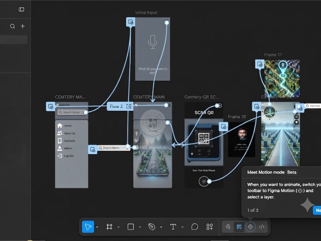Screen dimensions: 321x241
Task: Select the Pen tool
Action: point(152,227)
